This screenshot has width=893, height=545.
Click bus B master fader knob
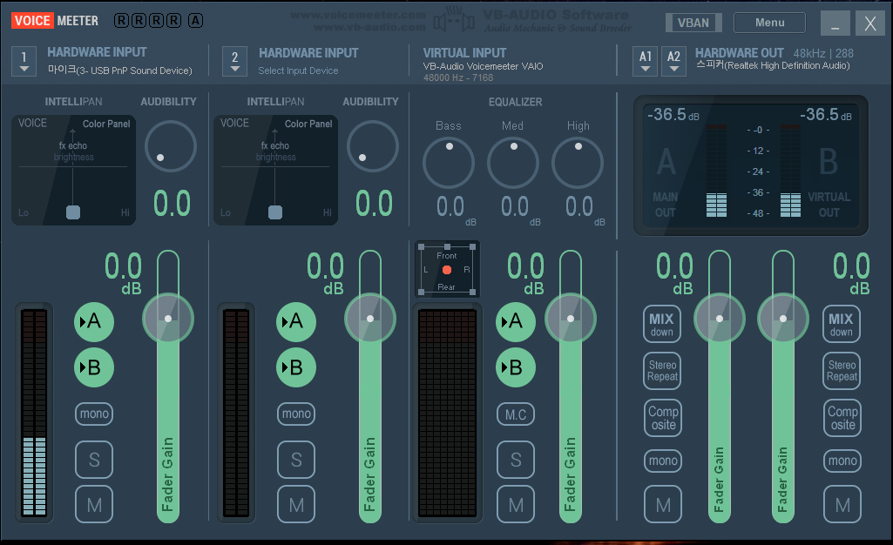[x=783, y=319]
